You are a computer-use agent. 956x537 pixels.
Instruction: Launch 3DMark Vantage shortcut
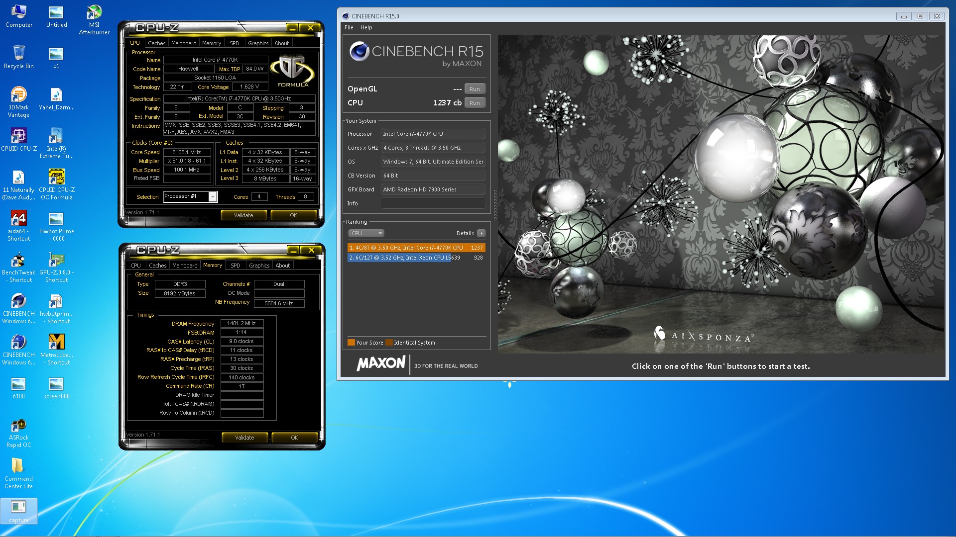tap(18, 102)
